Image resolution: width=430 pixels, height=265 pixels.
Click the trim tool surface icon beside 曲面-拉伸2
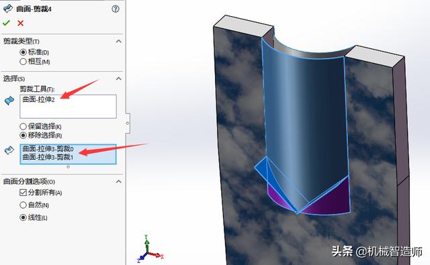9,101
